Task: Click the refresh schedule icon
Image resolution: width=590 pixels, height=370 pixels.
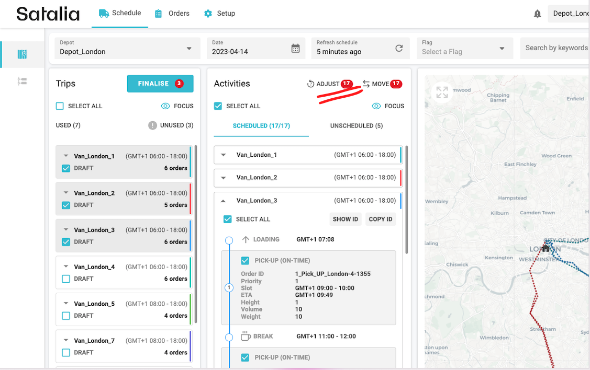Action: [399, 48]
